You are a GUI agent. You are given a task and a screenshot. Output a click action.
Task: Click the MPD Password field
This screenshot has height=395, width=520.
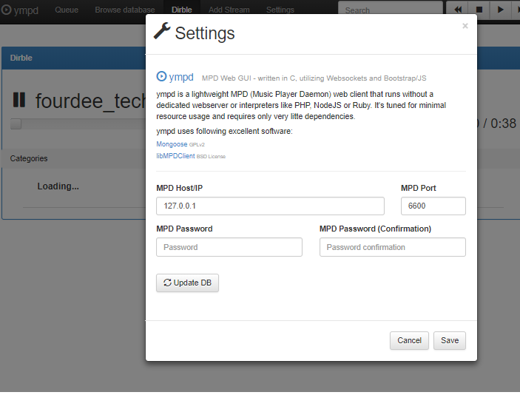[229, 247]
